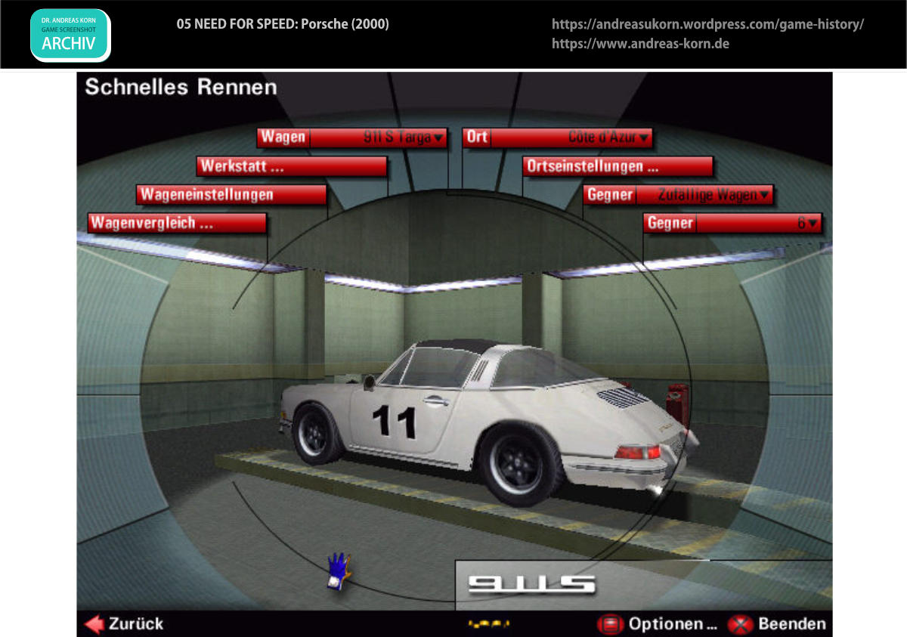This screenshot has height=637, width=907.
Task: Open Optionen menu text
Action: coord(672,624)
